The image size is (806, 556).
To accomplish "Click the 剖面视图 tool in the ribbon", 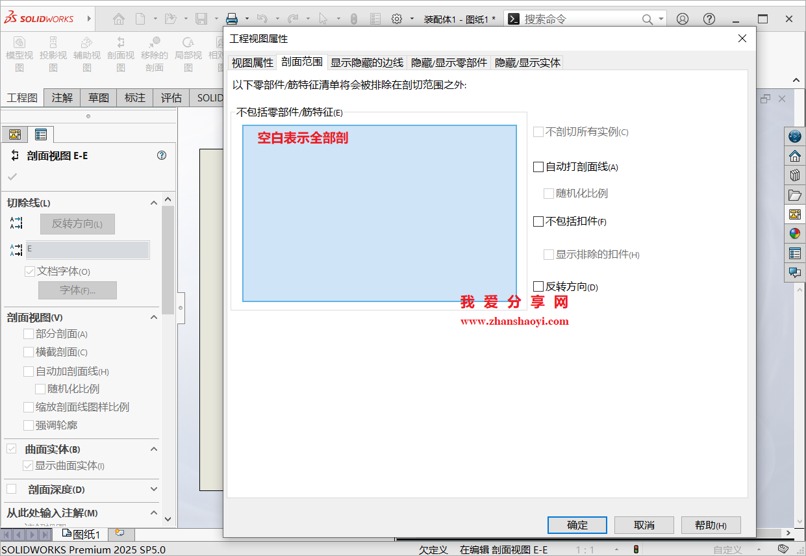I will (121, 54).
